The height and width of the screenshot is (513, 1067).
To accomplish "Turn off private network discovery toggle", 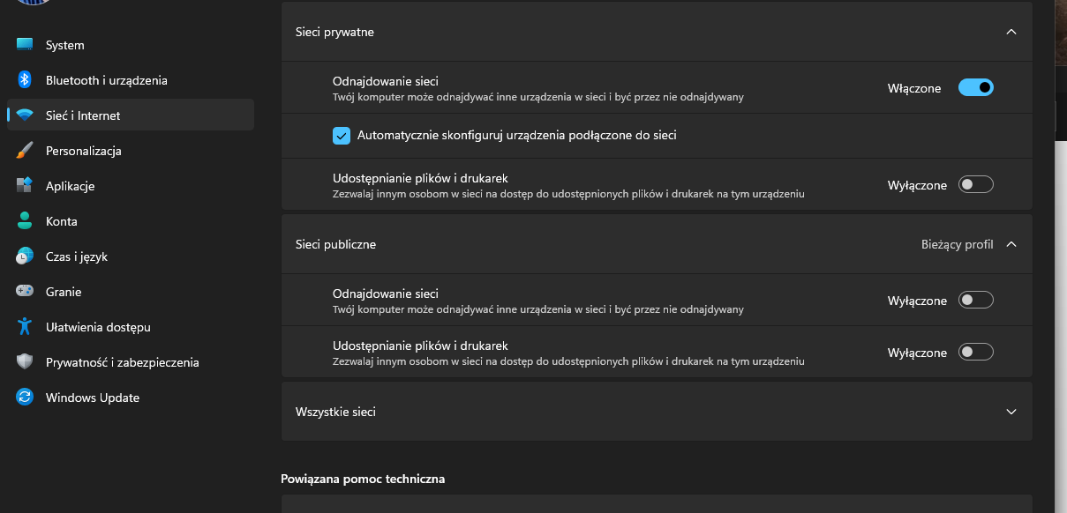I will [975, 87].
